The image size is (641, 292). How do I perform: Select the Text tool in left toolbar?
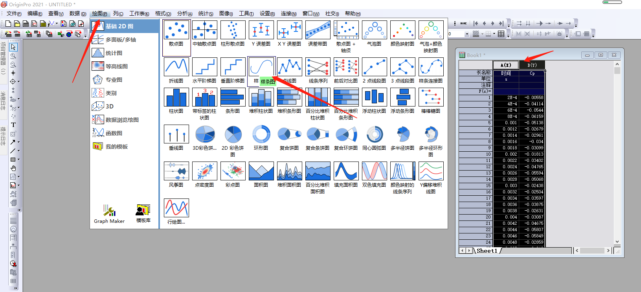[x=13, y=125]
